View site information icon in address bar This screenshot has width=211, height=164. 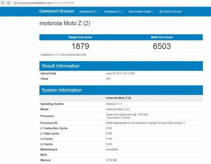[15, 3]
